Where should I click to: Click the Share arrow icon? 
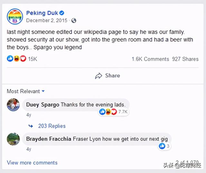pos(98,76)
